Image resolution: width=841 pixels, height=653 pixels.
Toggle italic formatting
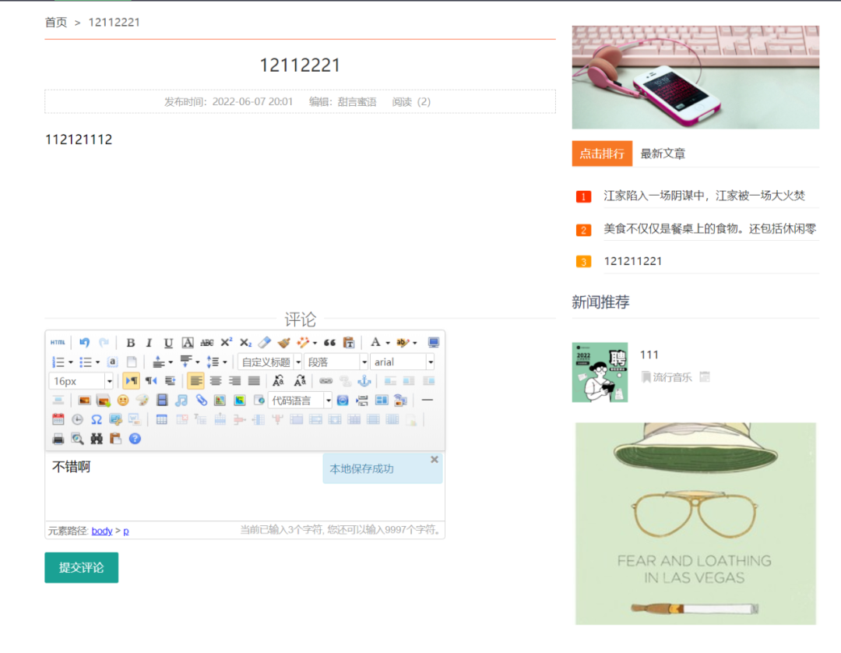[149, 343]
